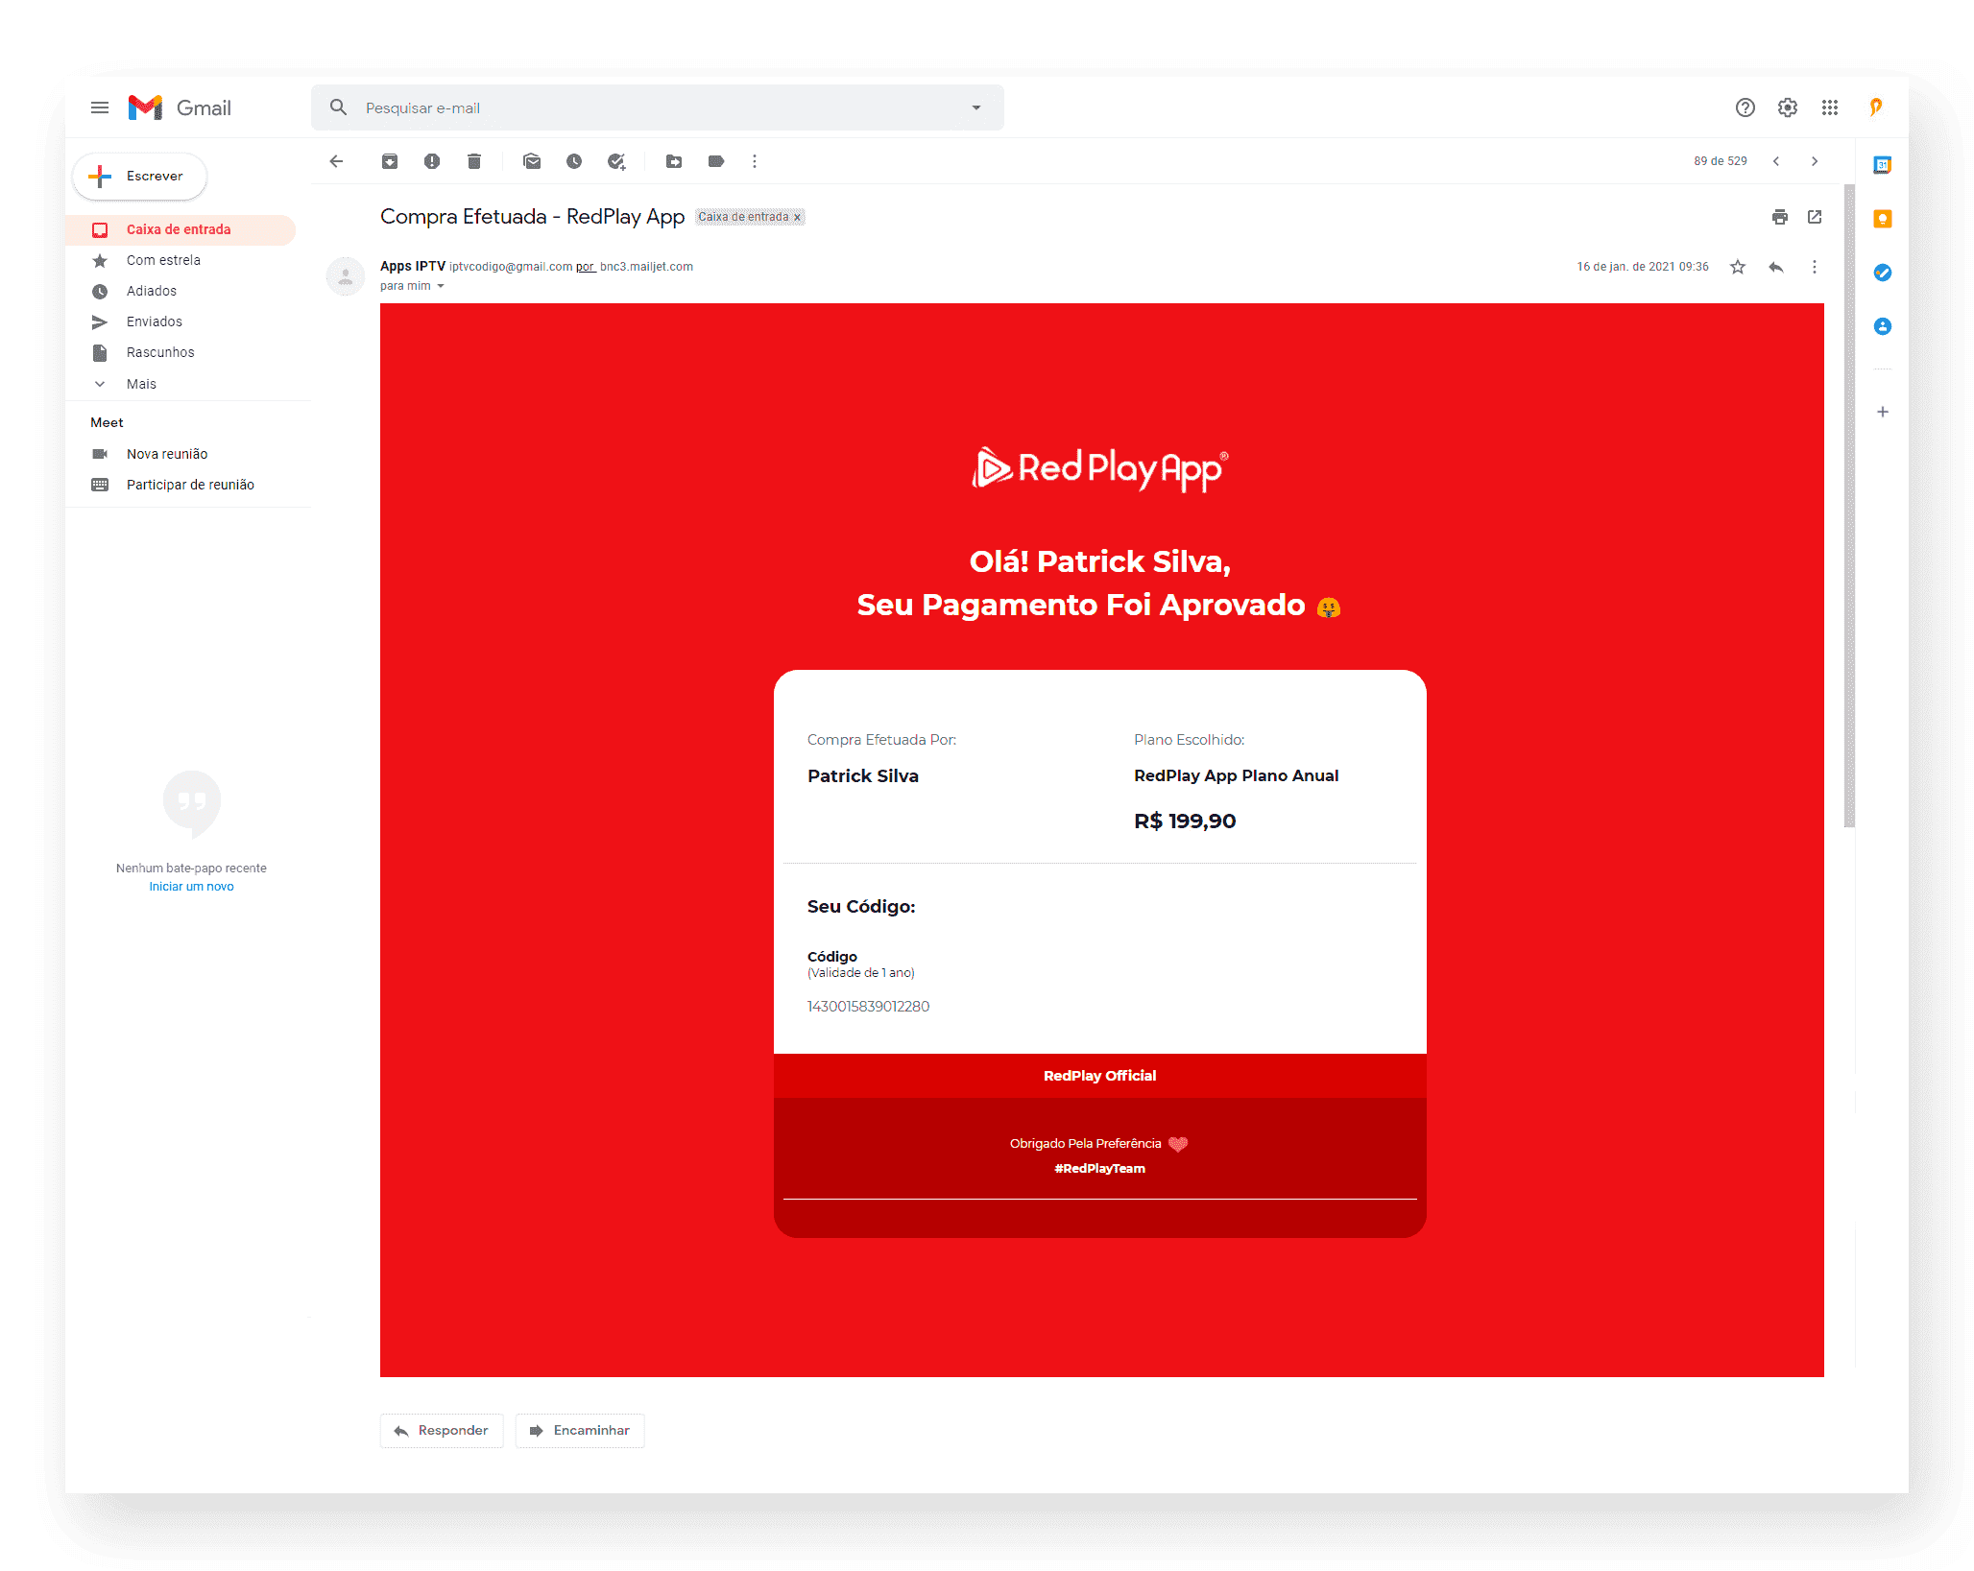
Task: Open Gmail settings gear
Action: tap(1788, 107)
